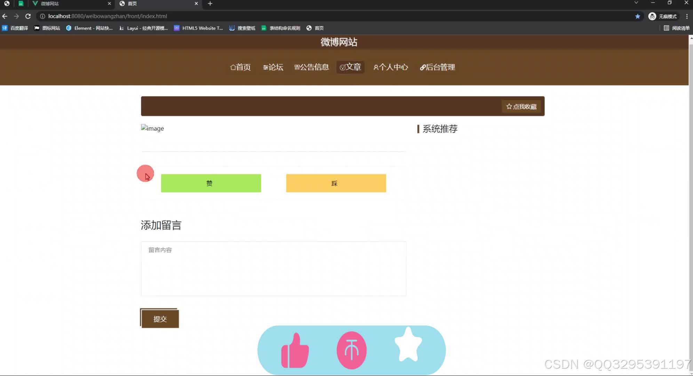This screenshot has height=376, width=693.
Task: Click the thumbs-up like icon in overlay
Action: (x=295, y=351)
